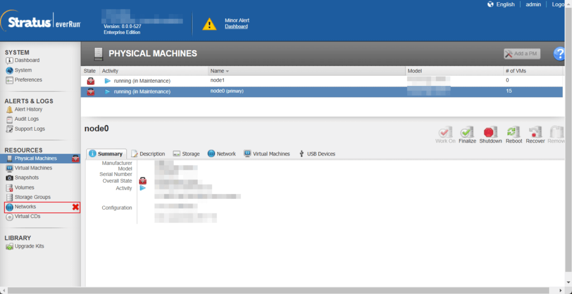Image resolution: width=572 pixels, height=294 pixels.
Task: Follow the Dashboard link under Minor Alert
Action: coord(236,26)
